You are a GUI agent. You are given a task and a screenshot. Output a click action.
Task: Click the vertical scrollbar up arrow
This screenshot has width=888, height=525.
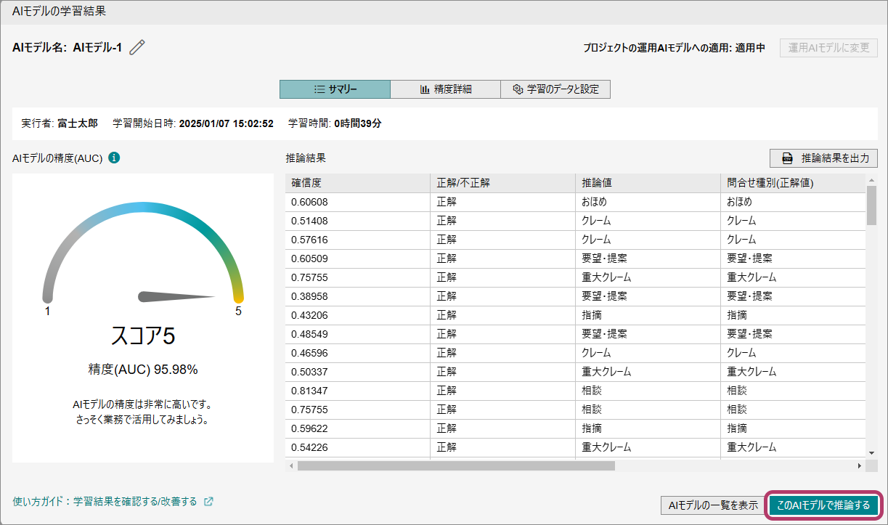tap(871, 179)
